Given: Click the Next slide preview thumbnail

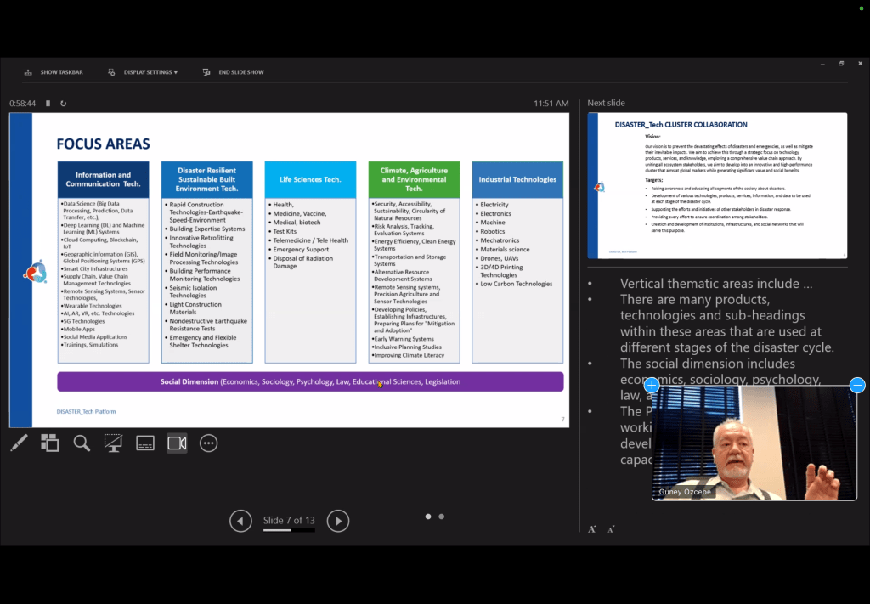Looking at the screenshot, I should click(x=716, y=185).
